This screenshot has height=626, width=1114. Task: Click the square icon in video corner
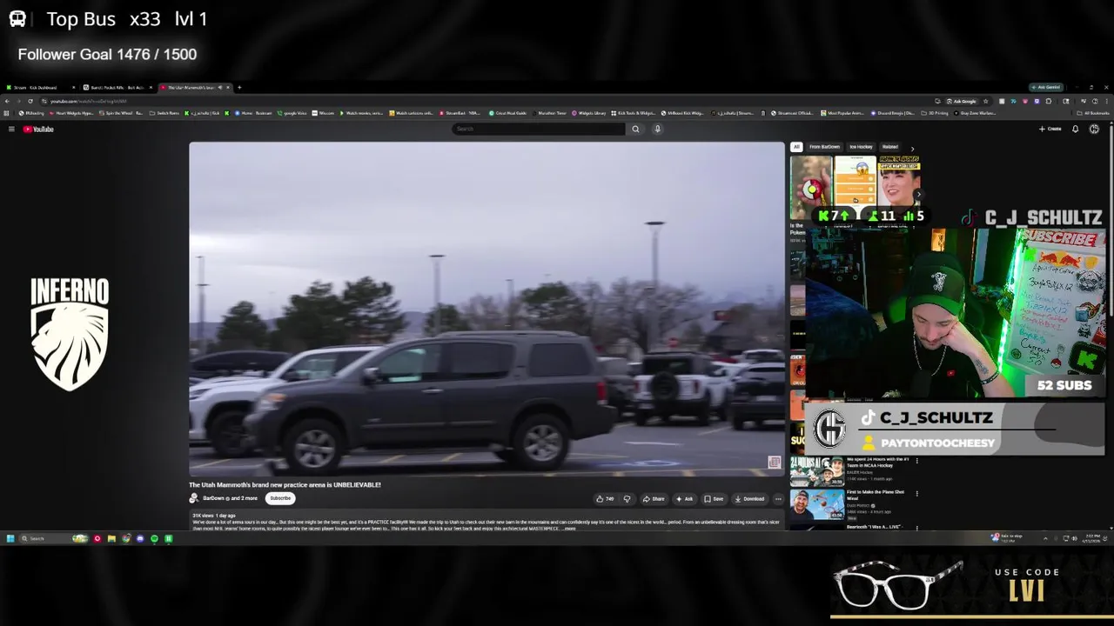click(774, 463)
